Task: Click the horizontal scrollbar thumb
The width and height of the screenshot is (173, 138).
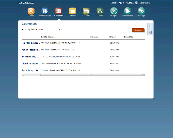Action: tap(91, 75)
